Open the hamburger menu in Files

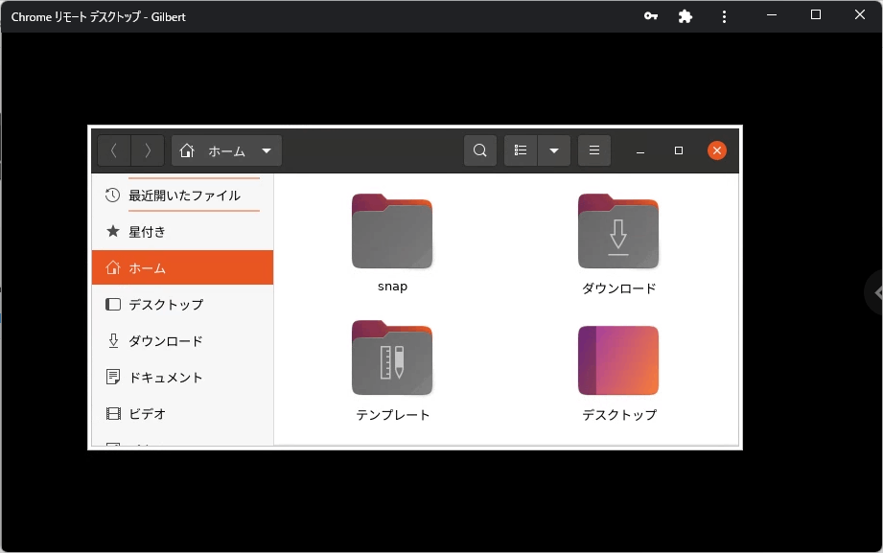(x=594, y=150)
